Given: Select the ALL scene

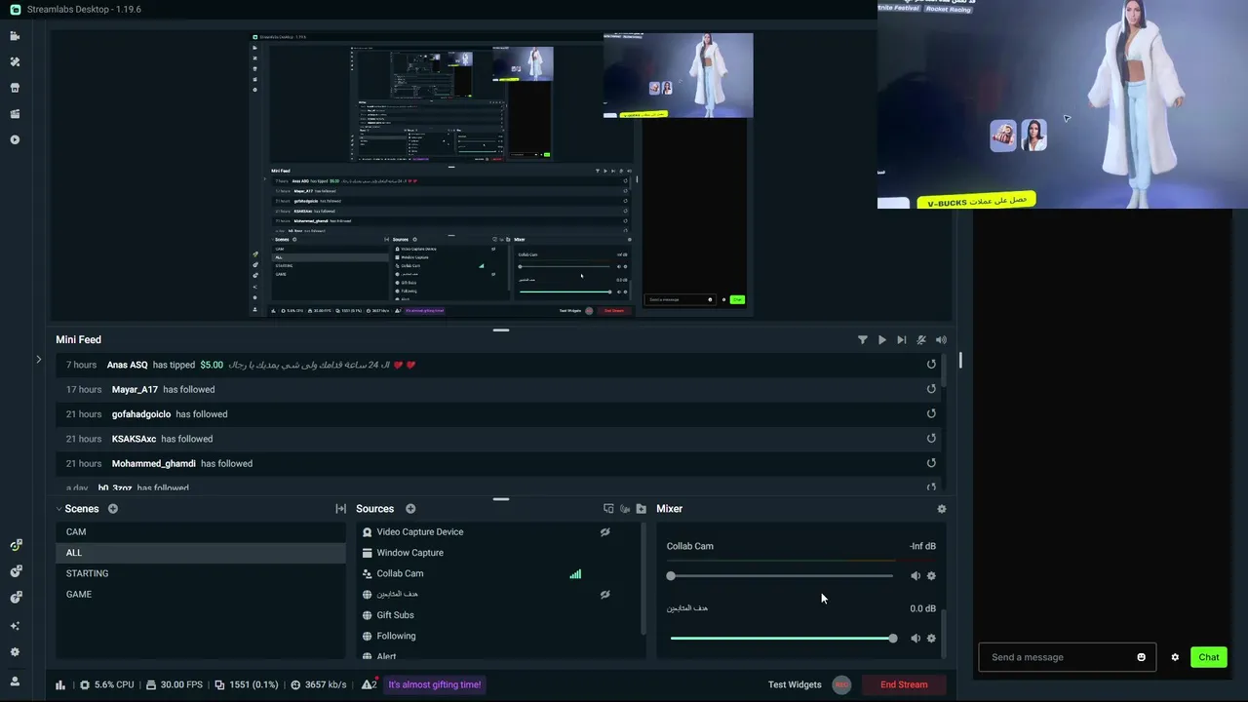Looking at the screenshot, I should coord(200,553).
